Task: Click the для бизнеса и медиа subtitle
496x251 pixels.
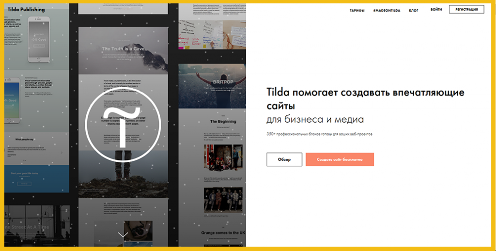Action: 315,119
